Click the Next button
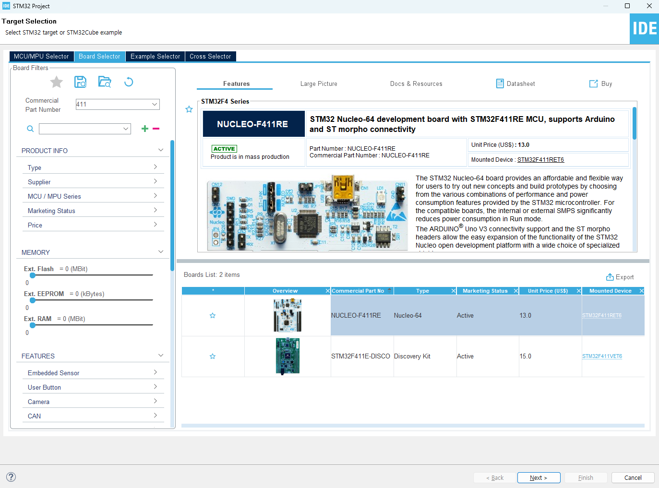Image resolution: width=659 pixels, height=488 pixels. [539, 477]
